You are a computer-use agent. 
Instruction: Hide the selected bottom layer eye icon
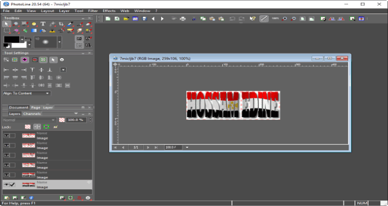point(6,185)
